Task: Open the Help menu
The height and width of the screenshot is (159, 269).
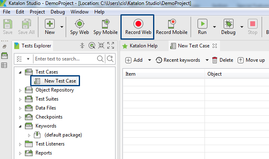Action: 99,12
